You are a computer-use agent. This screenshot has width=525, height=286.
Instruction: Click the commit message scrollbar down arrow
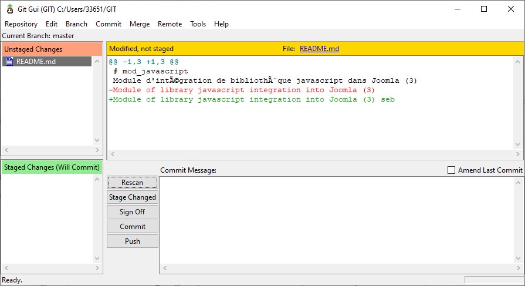click(x=518, y=258)
